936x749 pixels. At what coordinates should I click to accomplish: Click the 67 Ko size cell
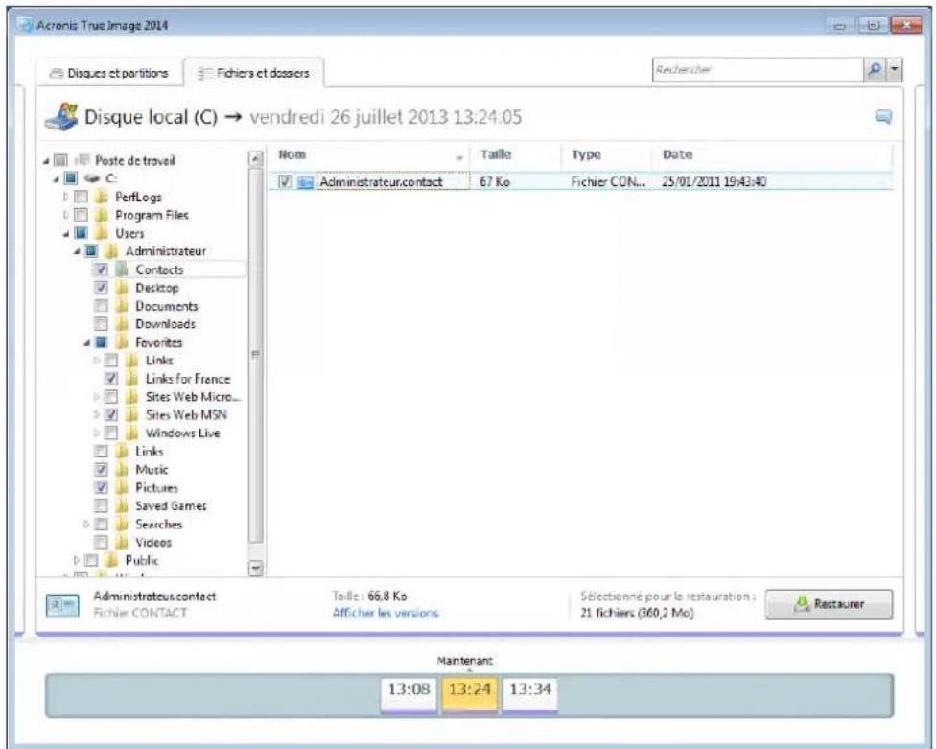(x=495, y=182)
